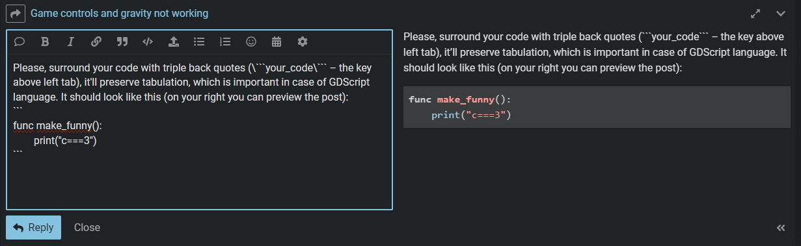This screenshot has width=801, height=246.
Task: Click inside the reply text editor area
Action: [199, 132]
